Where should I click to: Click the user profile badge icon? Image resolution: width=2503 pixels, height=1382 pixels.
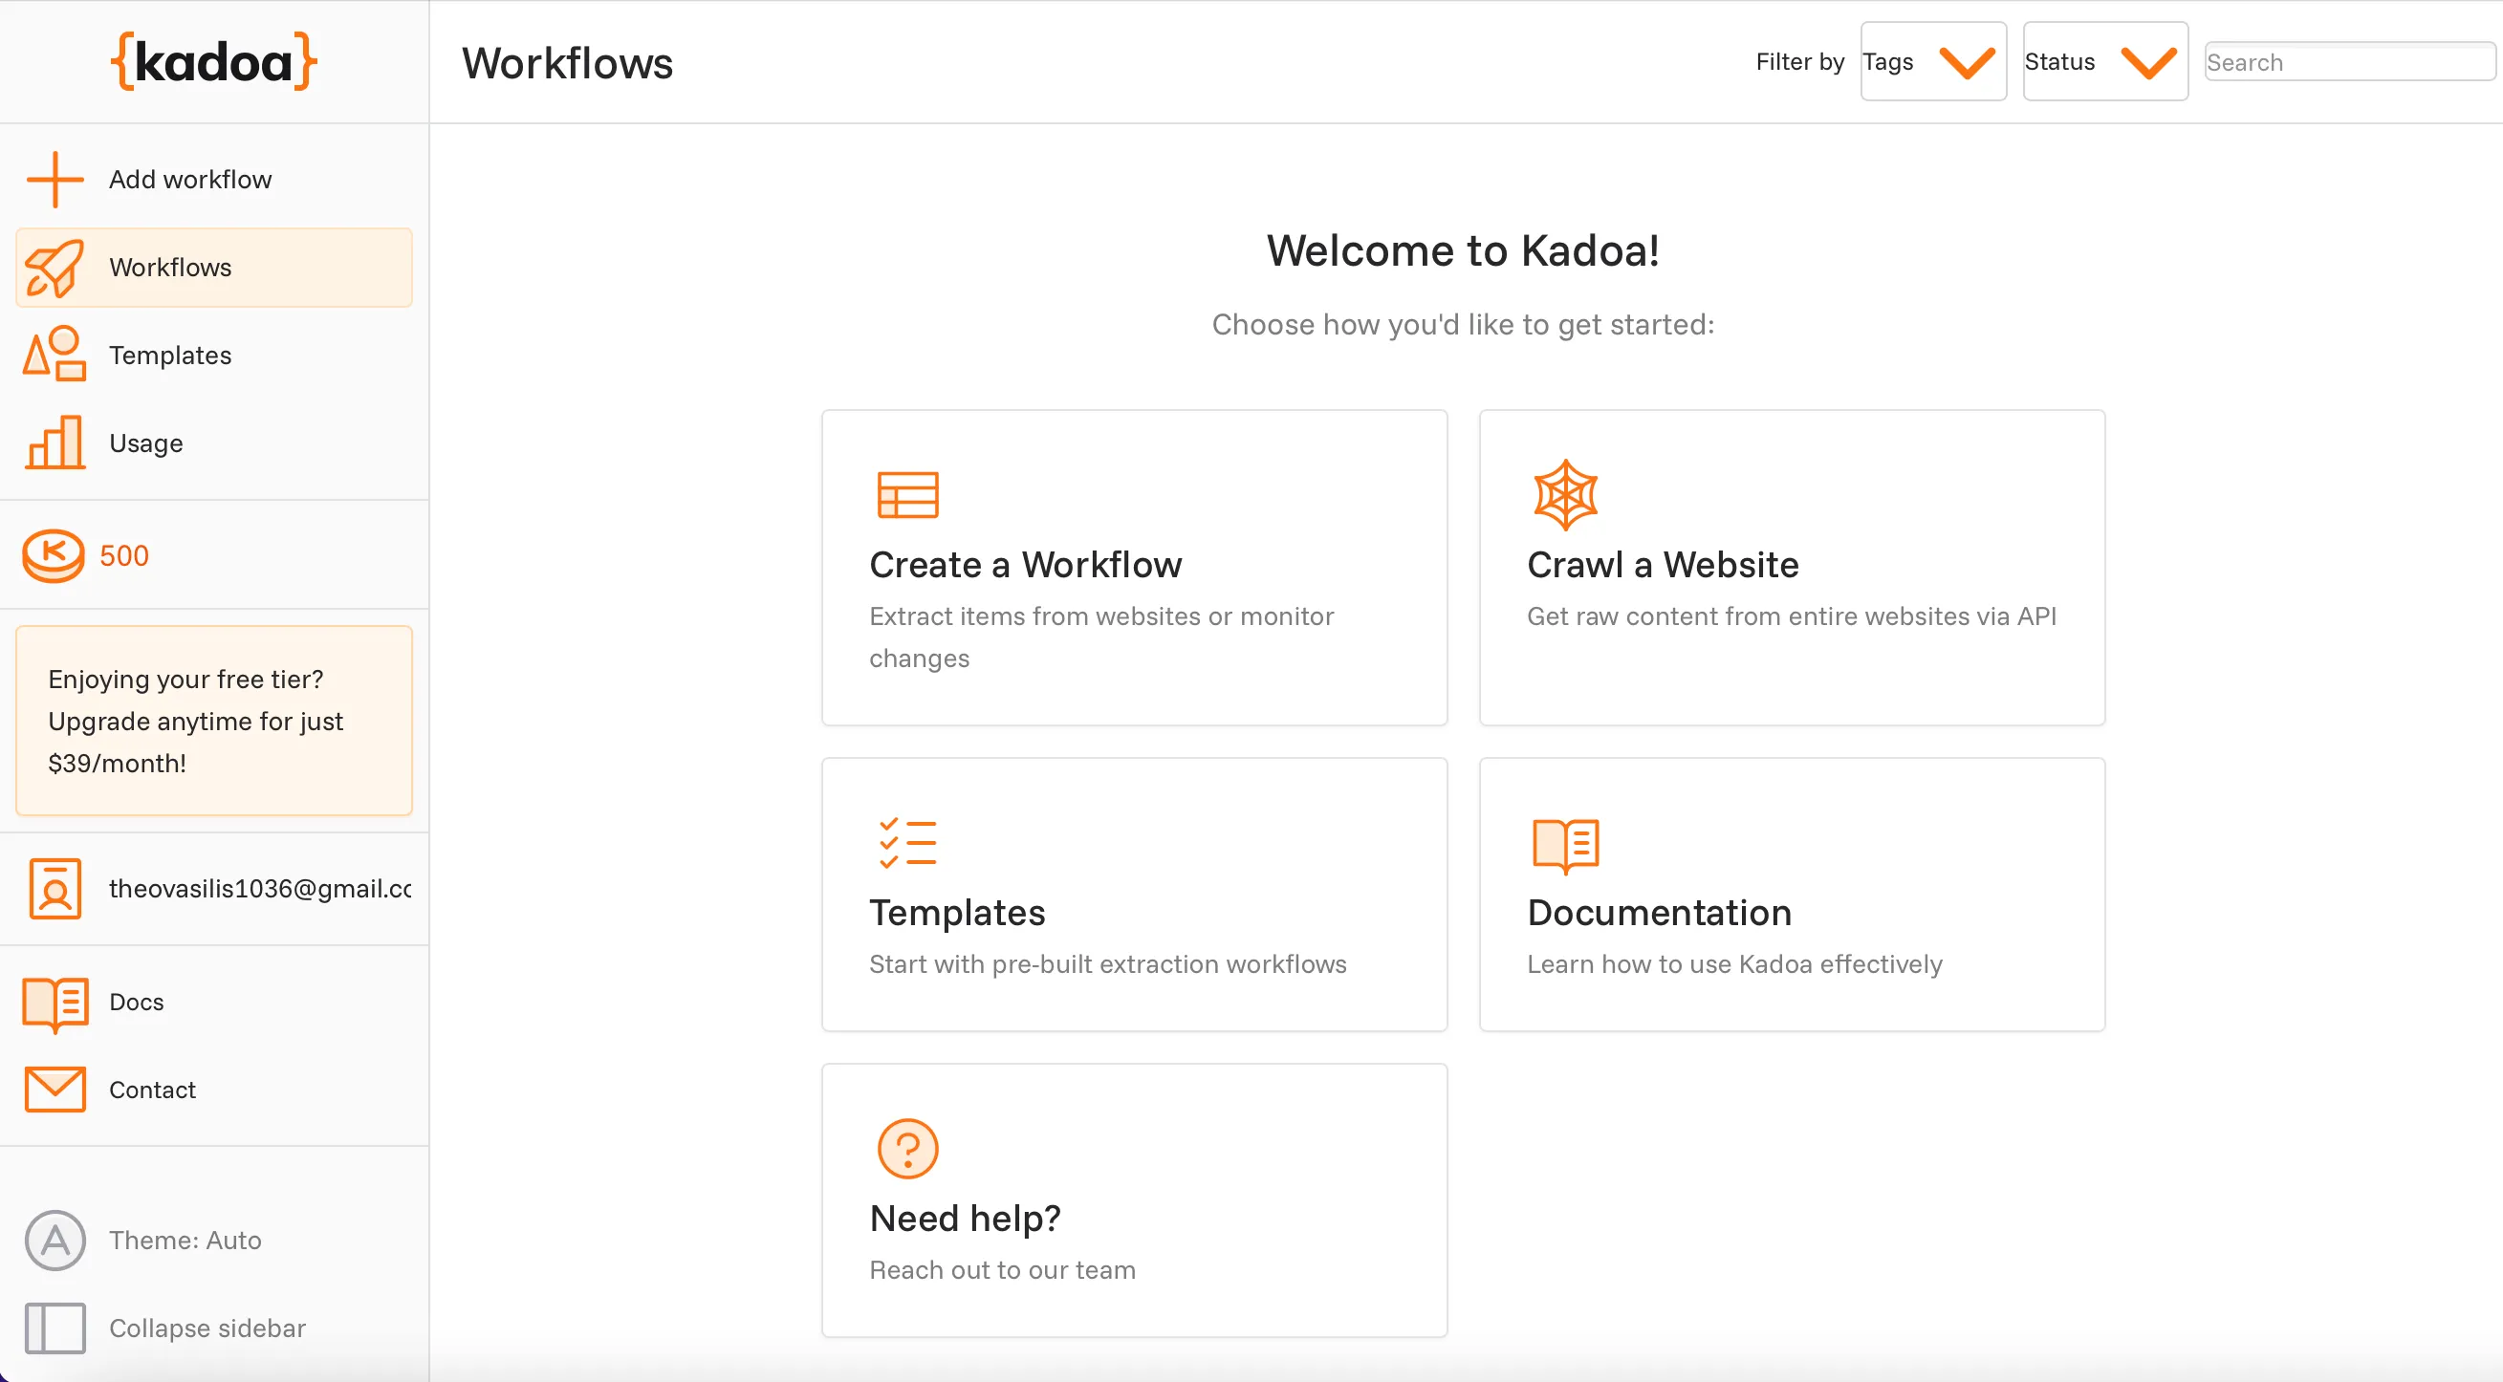tap(55, 888)
